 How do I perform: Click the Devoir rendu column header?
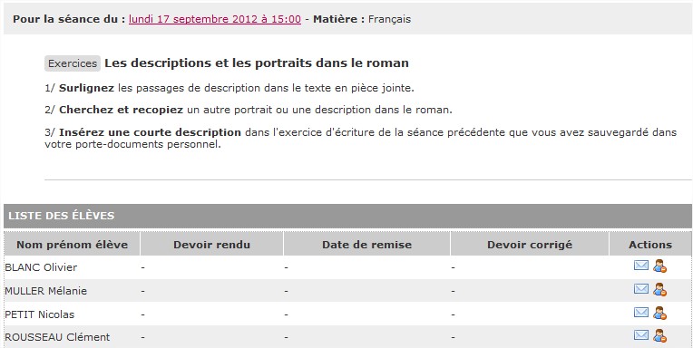211,244
